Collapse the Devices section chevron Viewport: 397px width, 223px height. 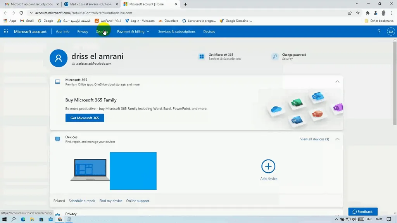(x=337, y=139)
